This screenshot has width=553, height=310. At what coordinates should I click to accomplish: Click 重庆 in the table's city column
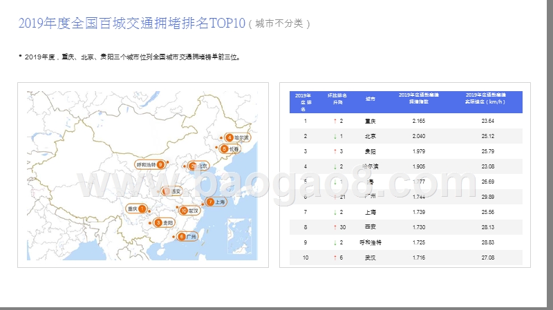coord(371,121)
